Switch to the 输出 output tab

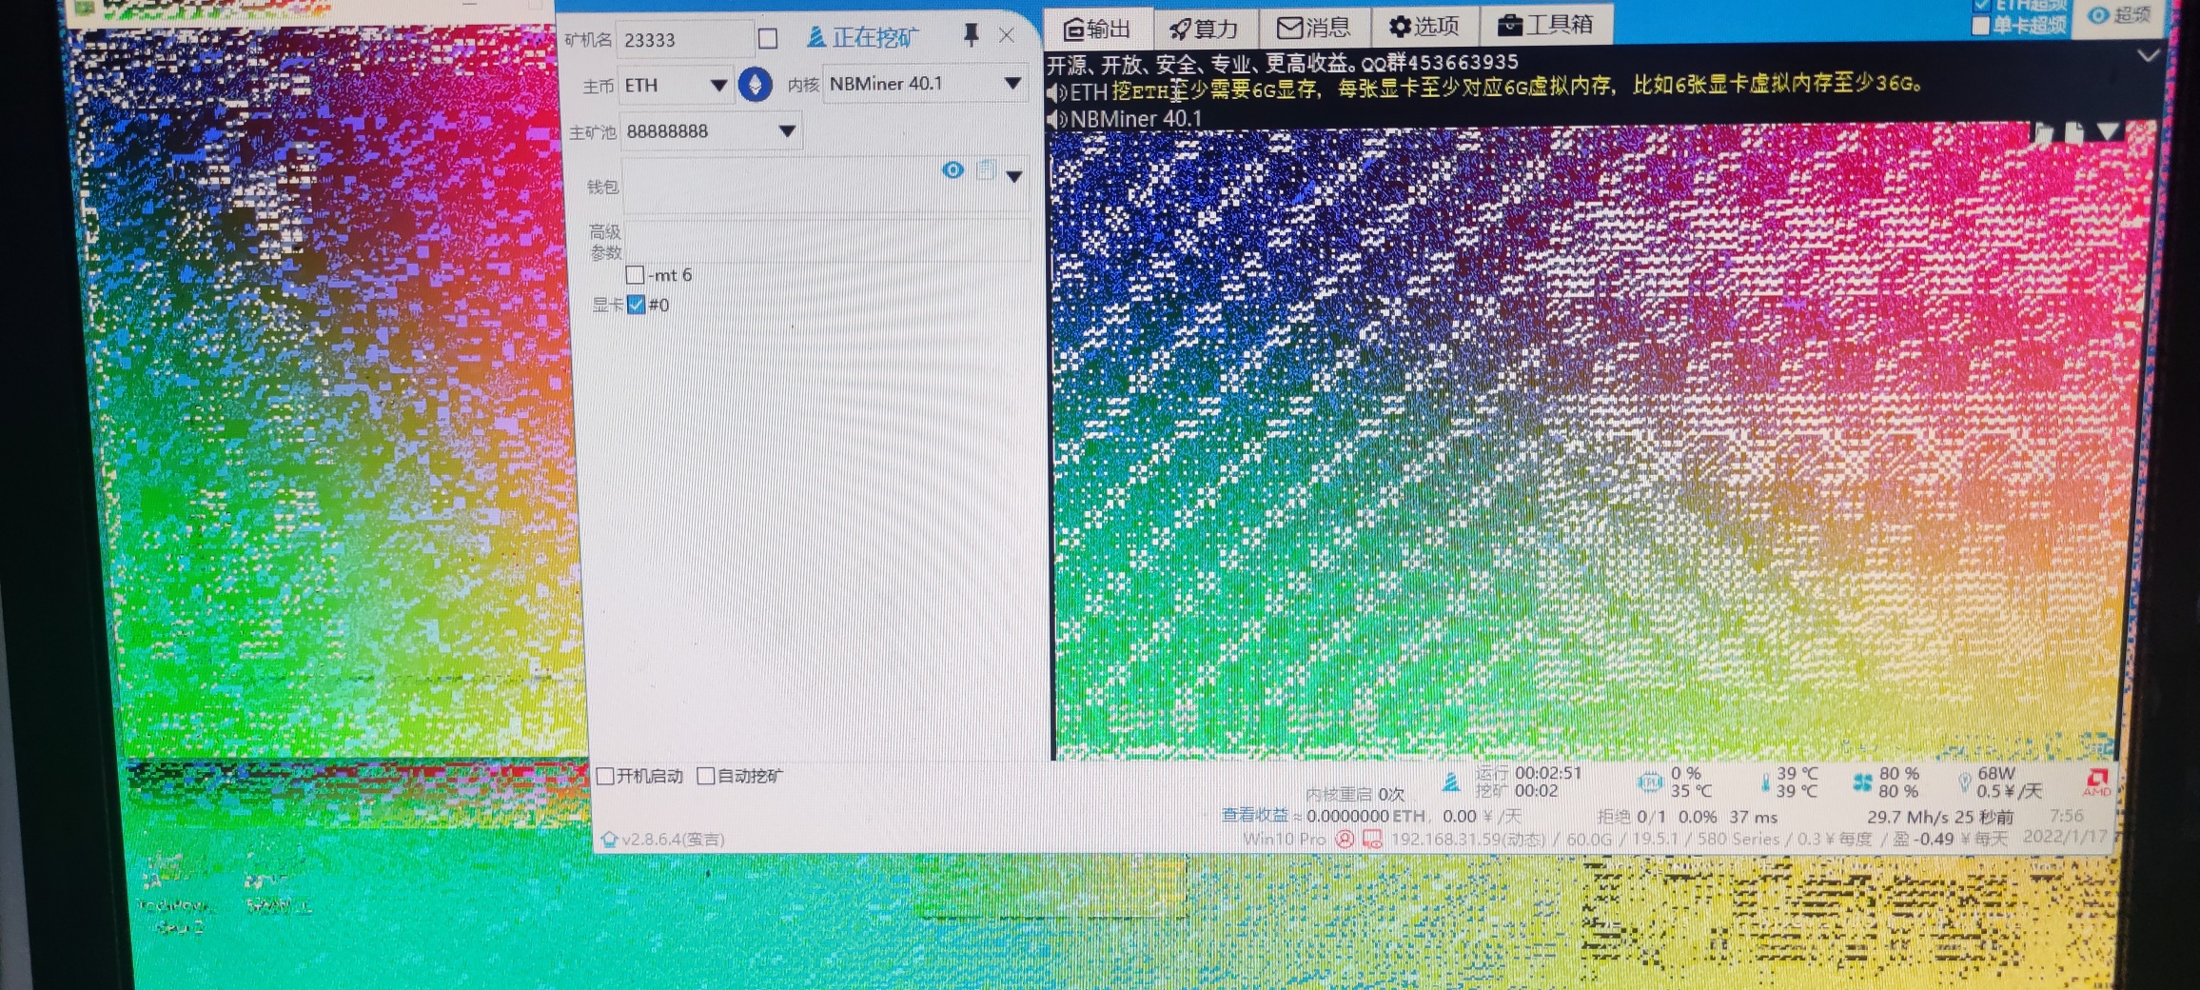[x=1097, y=29]
